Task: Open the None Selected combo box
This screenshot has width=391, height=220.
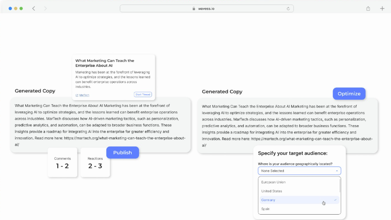Action: (x=299, y=171)
